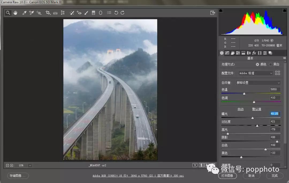
Task: Activate the Straighten tool
Action: pos(55,13)
